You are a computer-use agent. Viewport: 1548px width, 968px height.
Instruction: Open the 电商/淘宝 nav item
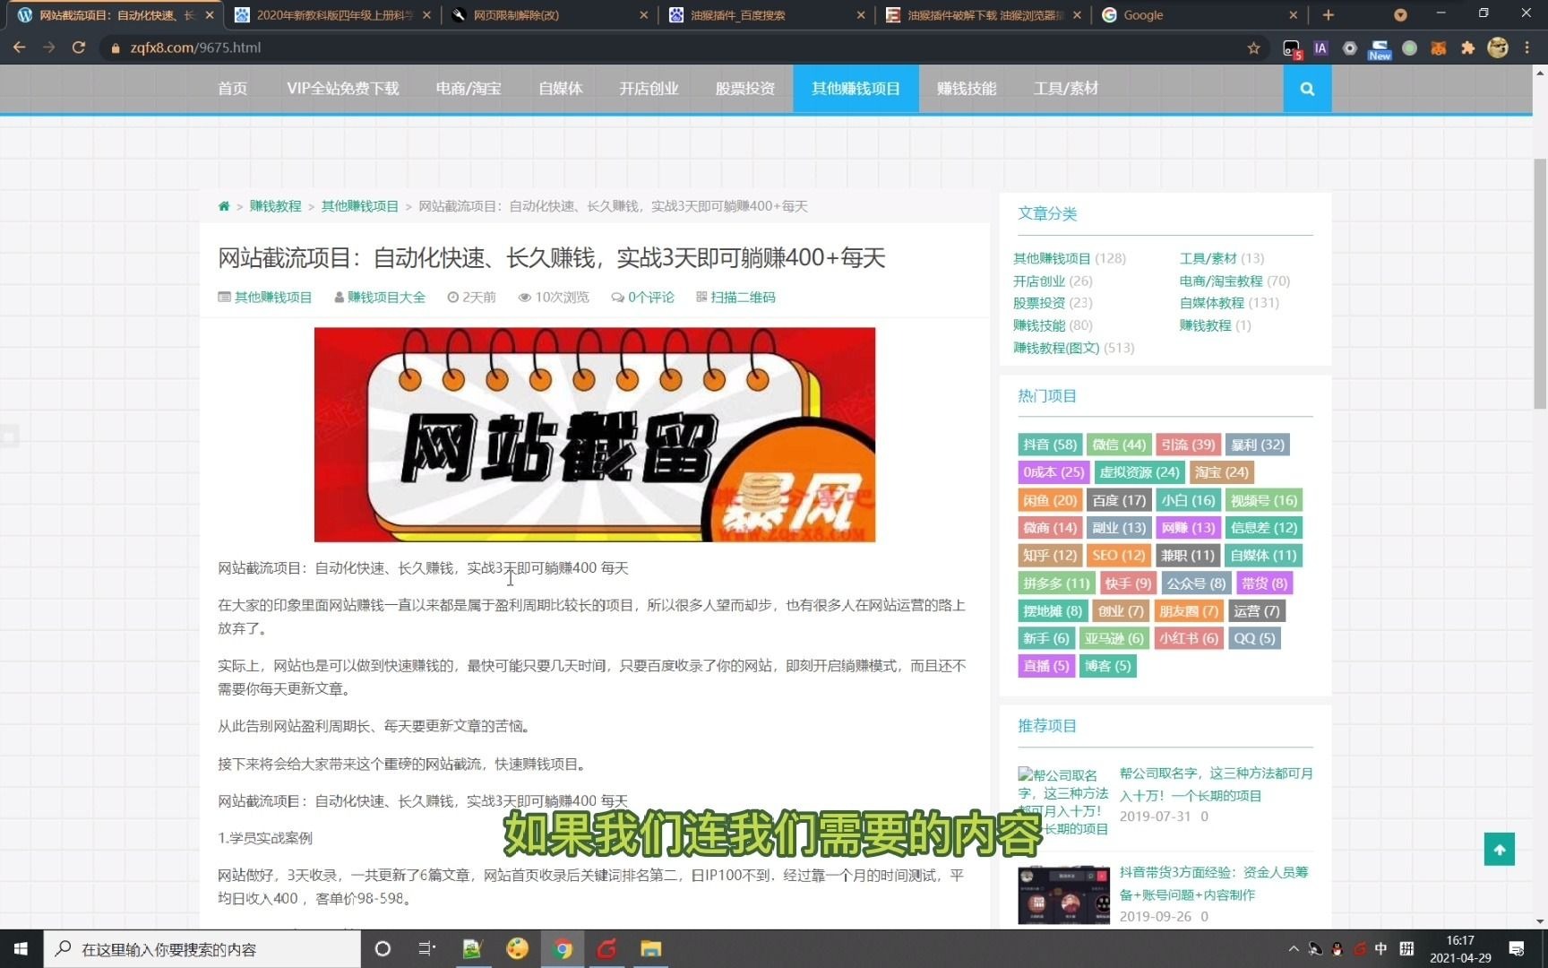469,89
